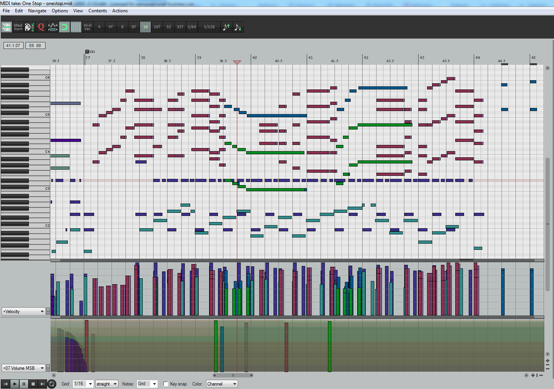Image resolution: width=554 pixels, height=389 pixels.
Task: Click the dock editor toolbar icon
Action: pyautogui.click(x=7, y=27)
